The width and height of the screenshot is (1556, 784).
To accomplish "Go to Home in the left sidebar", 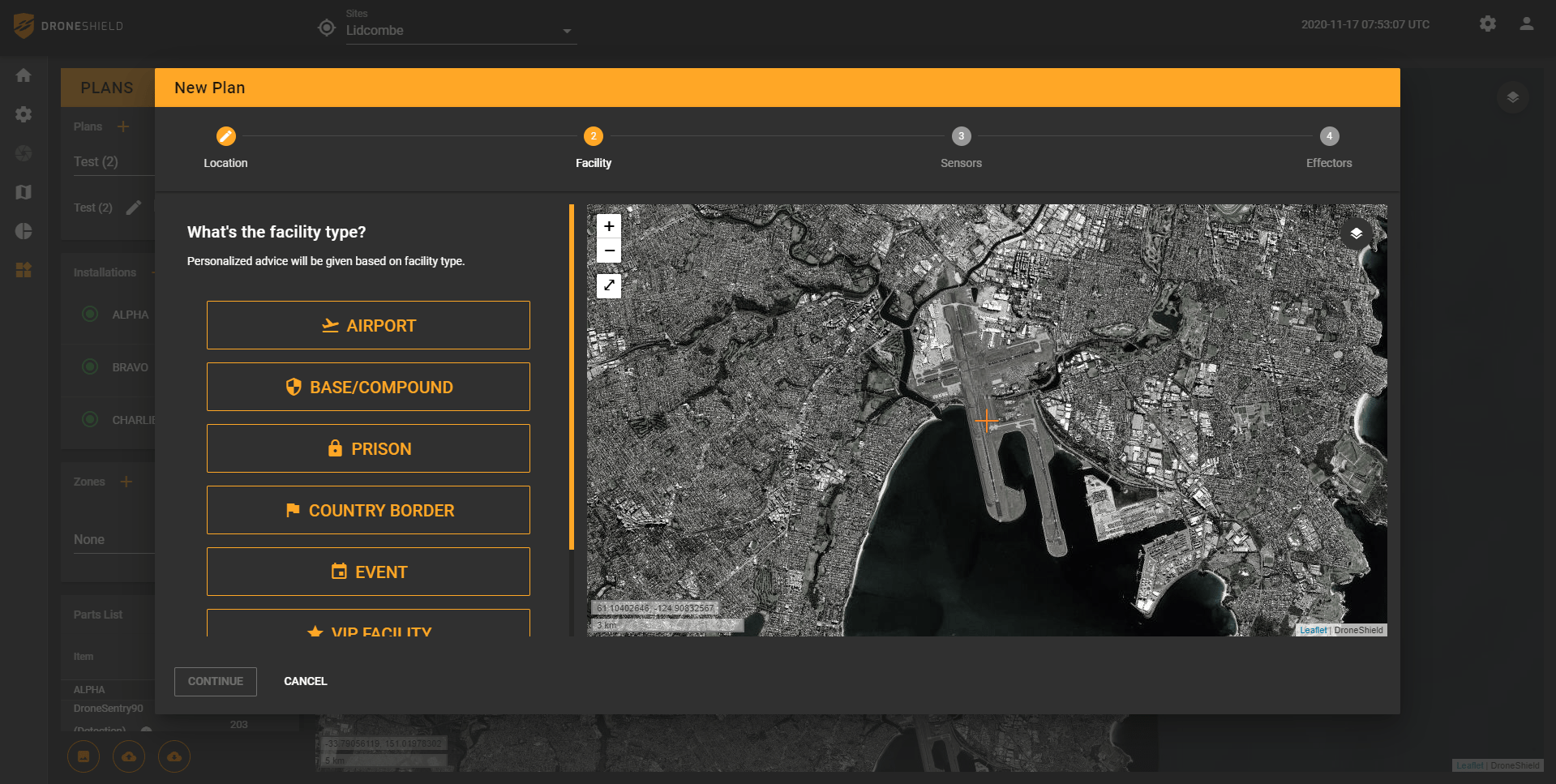I will [24, 75].
